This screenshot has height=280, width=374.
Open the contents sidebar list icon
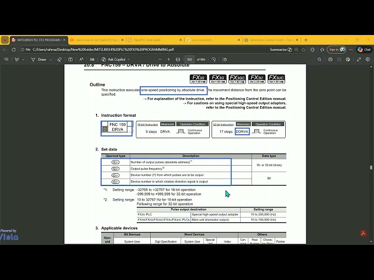click(6, 60)
